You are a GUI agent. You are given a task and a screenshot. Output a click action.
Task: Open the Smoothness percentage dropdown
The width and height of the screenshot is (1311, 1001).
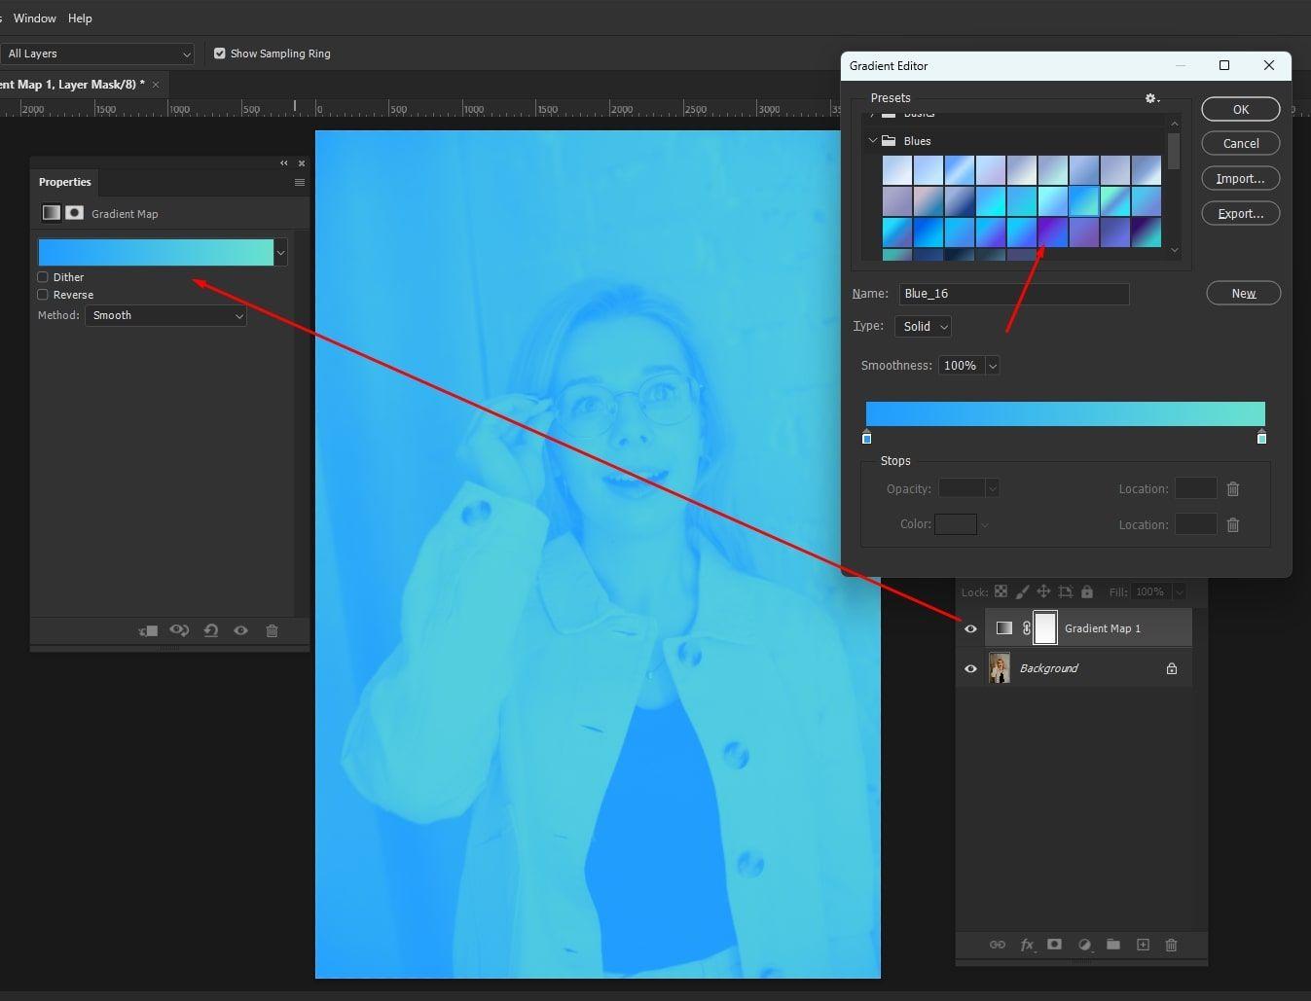click(992, 366)
